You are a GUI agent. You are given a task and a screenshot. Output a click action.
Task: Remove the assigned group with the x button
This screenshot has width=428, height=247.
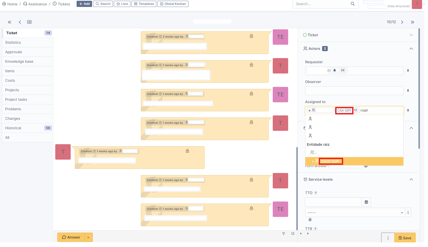point(309,110)
